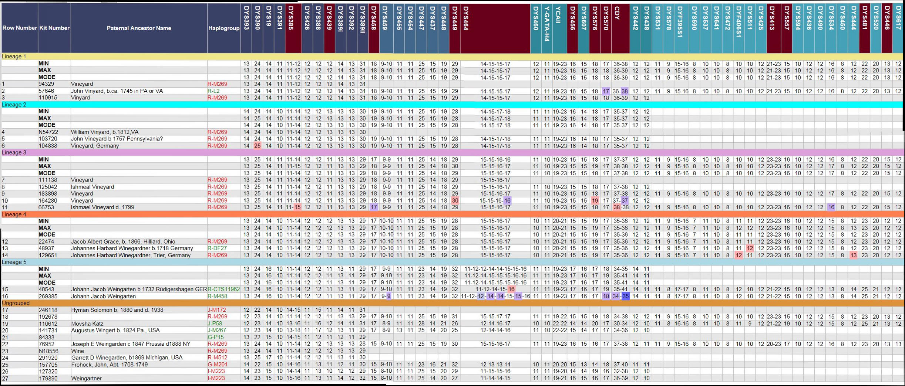This screenshot has height=386, width=905.
Task: Click kit number N18556
Action: (48, 351)
